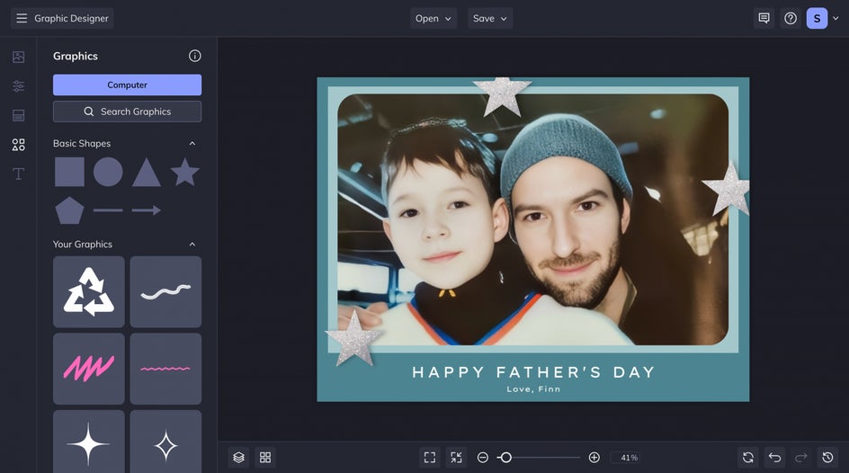The height and width of the screenshot is (473, 849).
Task: Open the help question mark
Action: [791, 18]
